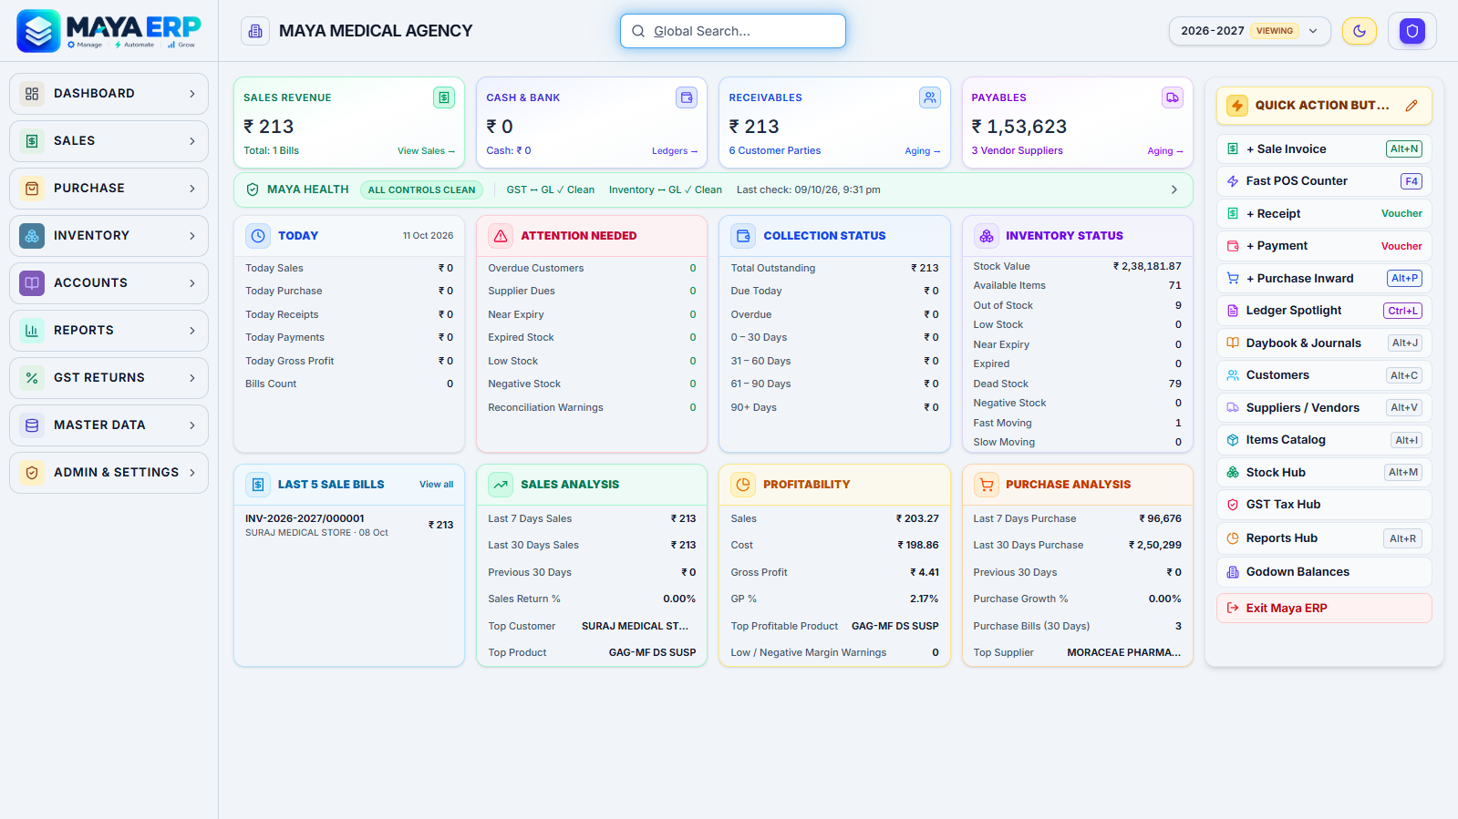Expand the Inventory menu chevron
The height and width of the screenshot is (819, 1458).
click(191, 236)
